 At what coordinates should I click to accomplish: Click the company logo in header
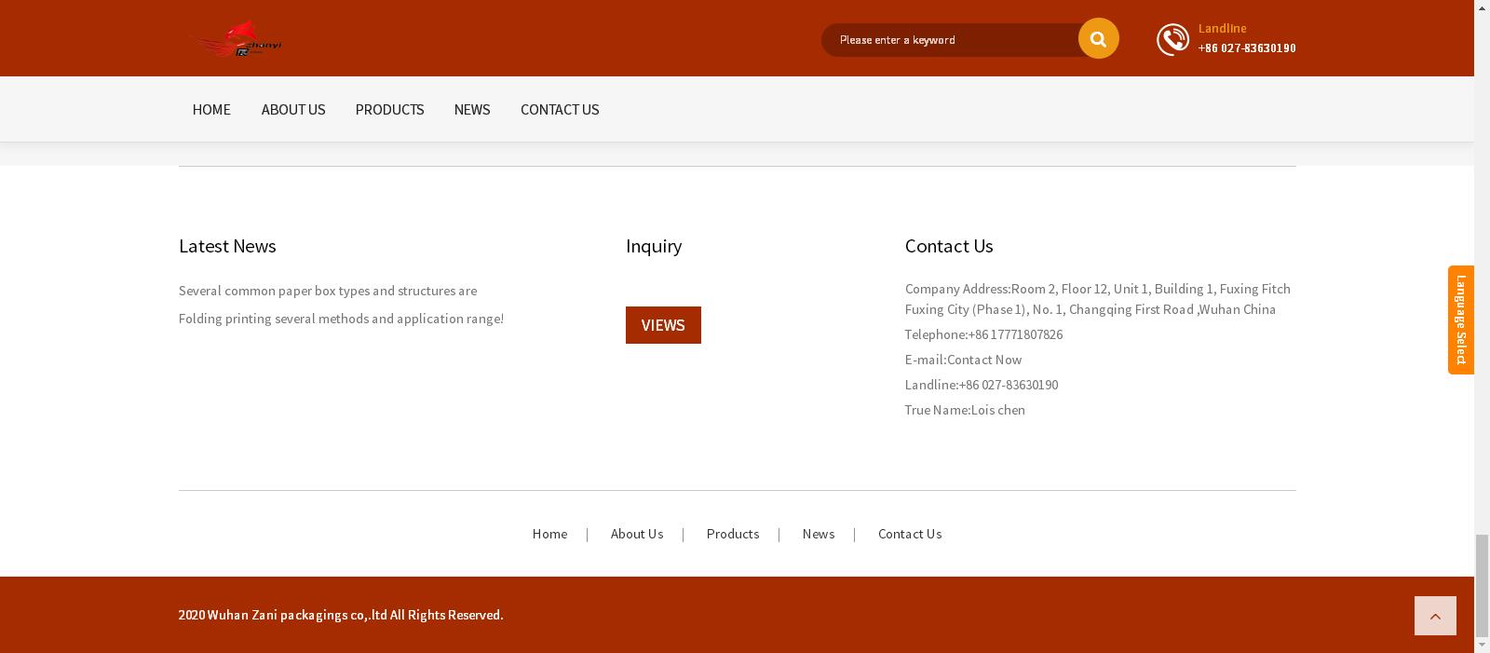pos(237,39)
